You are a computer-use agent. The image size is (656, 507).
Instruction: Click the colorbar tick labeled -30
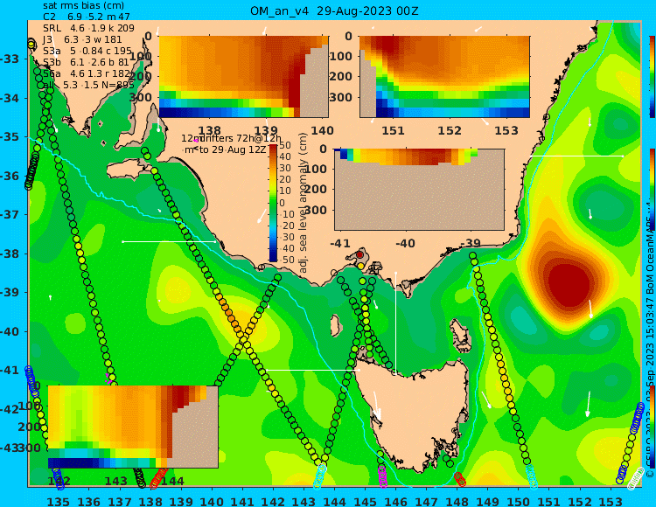tap(288, 237)
